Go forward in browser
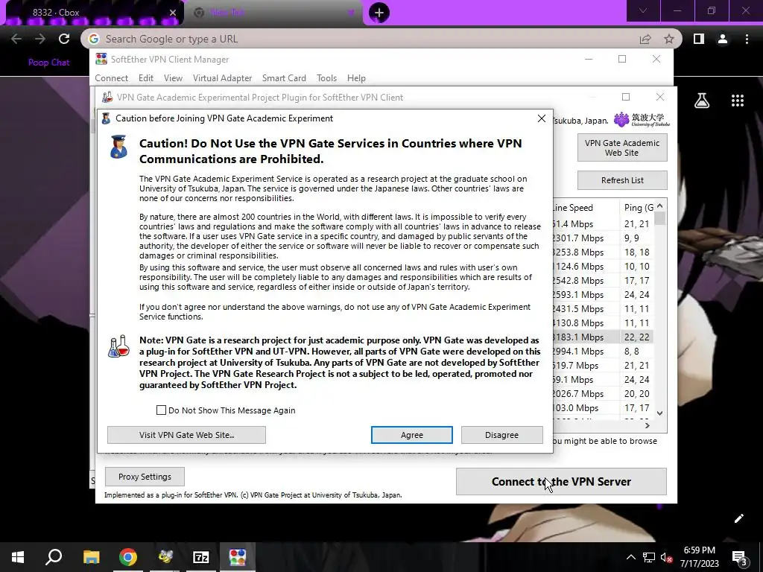Viewport: 763px width, 572px height. [40, 39]
